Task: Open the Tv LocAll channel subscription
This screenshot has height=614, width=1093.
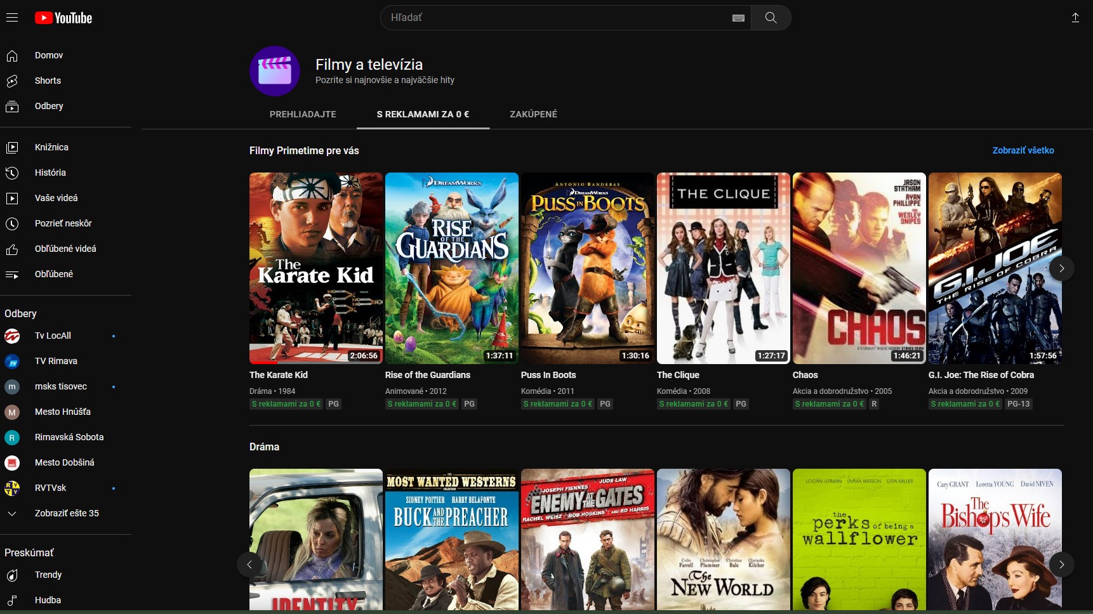Action: point(53,336)
